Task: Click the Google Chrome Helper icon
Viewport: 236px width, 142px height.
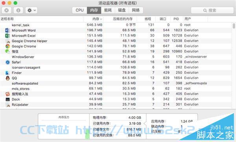Action: [7, 41]
